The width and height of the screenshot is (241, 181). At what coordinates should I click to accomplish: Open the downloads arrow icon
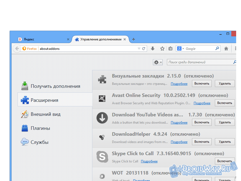153,48
